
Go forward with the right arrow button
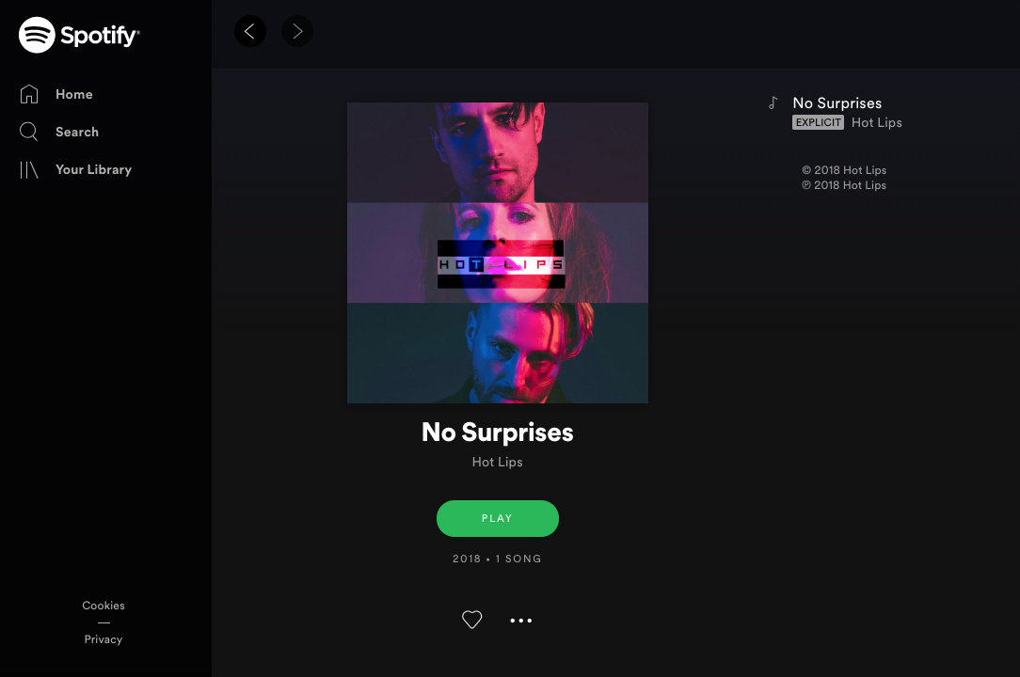click(x=297, y=31)
